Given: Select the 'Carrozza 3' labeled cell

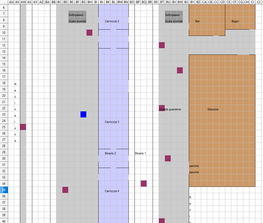Looking at the screenshot, I should tap(112, 122).
